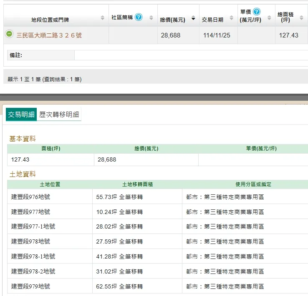
Task: Sort by 總價(萬元) column arrow
Action: 193,18
